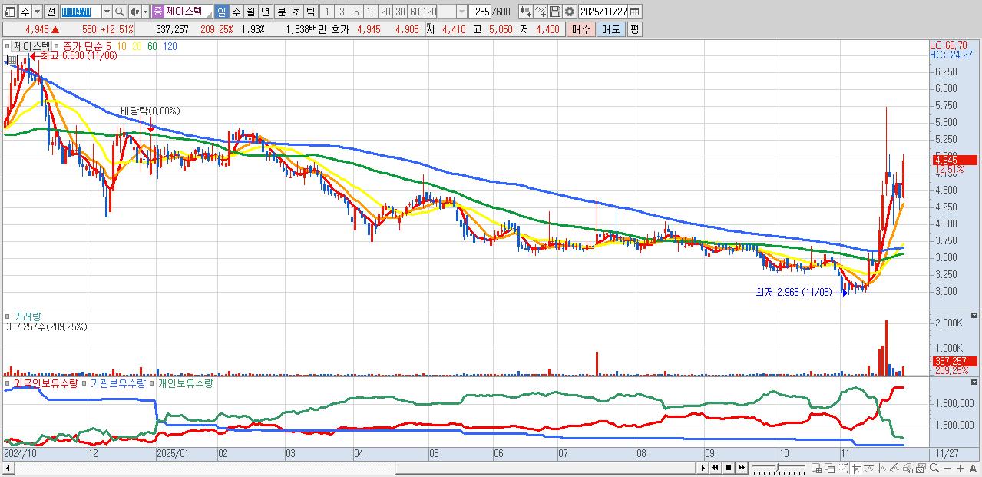982x477 pixels.
Task: Edit the 265 candle count field
Action: [x=481, y=12]
